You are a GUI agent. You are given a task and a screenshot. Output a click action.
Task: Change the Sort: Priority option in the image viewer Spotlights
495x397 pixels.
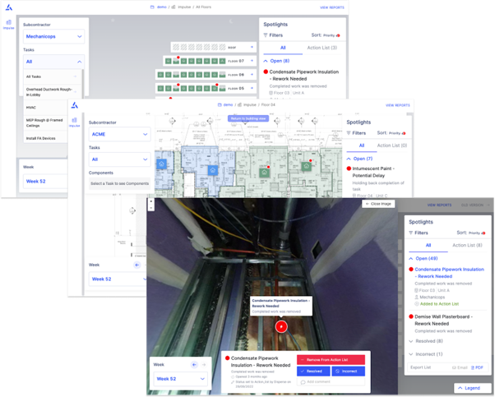[471, 233]
